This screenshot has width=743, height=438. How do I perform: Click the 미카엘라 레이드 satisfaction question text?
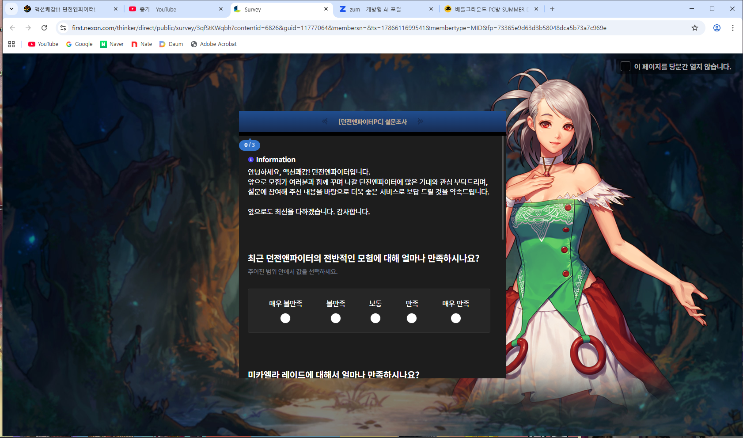point(334,374)
